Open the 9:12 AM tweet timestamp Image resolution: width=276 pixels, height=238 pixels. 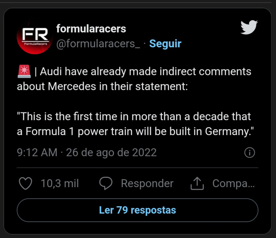(37, 152)
